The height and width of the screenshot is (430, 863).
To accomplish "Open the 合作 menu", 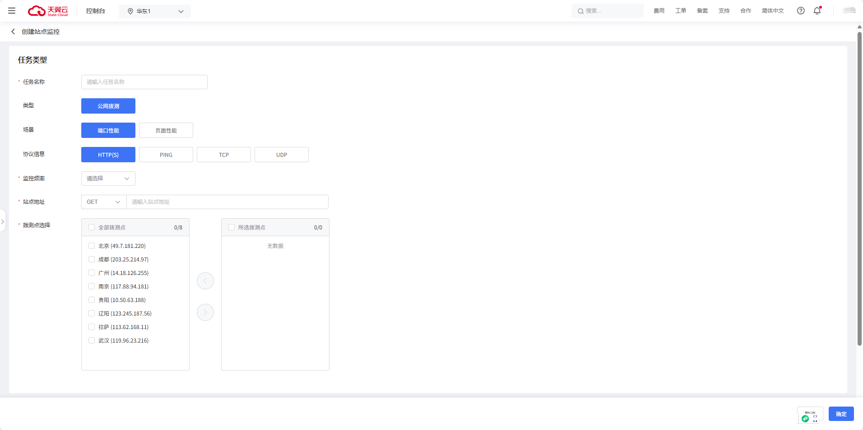I will coord(746,11).
